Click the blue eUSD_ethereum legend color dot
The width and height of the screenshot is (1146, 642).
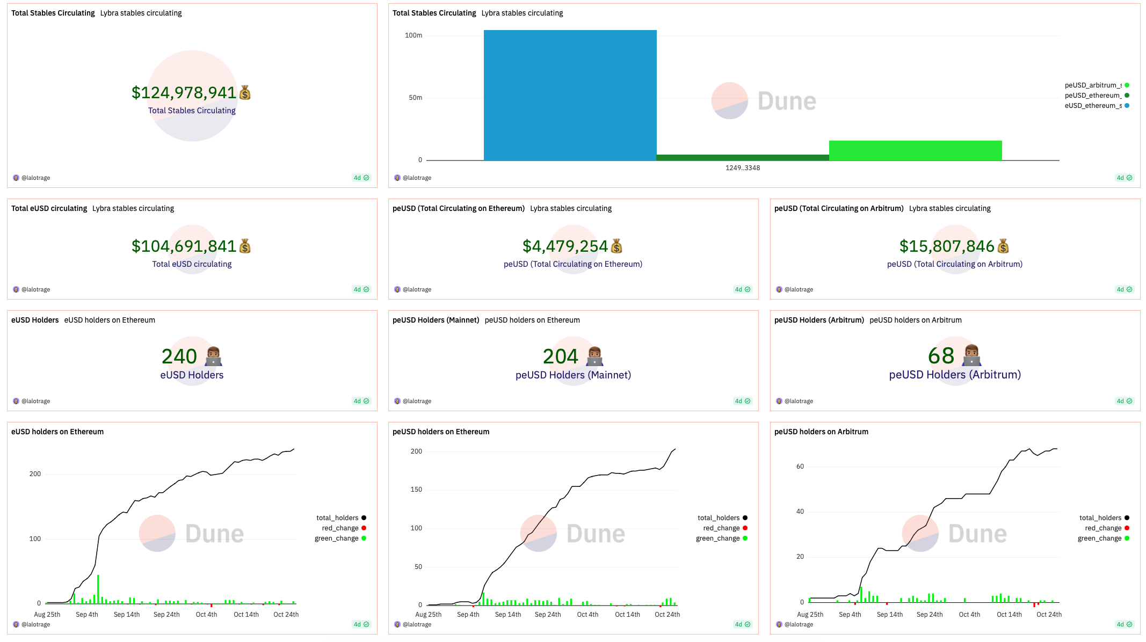(x=1127, y=106)
